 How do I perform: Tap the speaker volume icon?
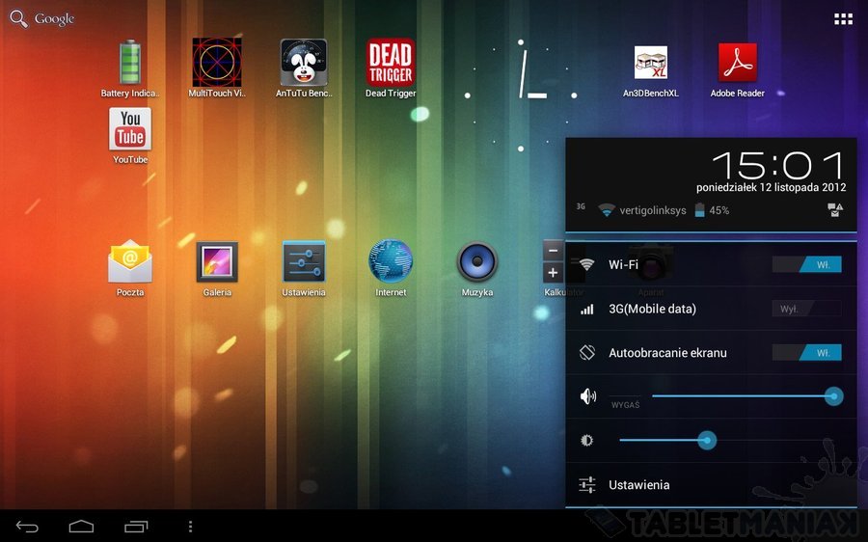click(x=588, y=395)
